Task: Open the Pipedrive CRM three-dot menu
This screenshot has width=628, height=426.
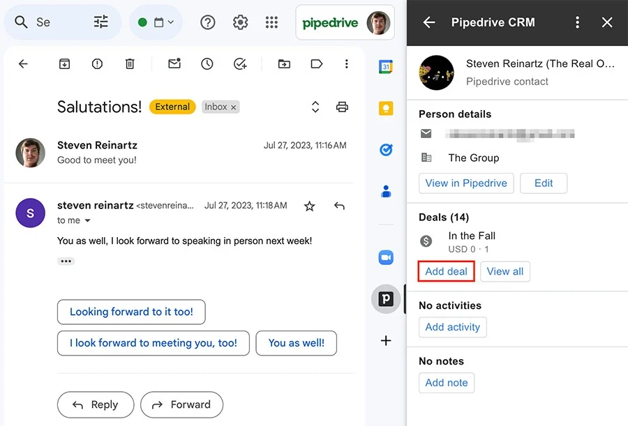Action: 578,22
